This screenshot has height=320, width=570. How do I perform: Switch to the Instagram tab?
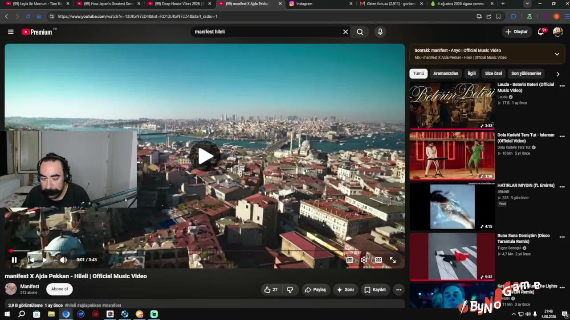[x=321, y=4]
